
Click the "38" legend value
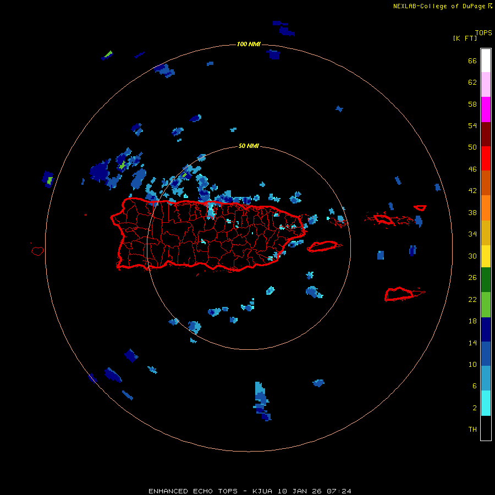(x=472, y=213)
